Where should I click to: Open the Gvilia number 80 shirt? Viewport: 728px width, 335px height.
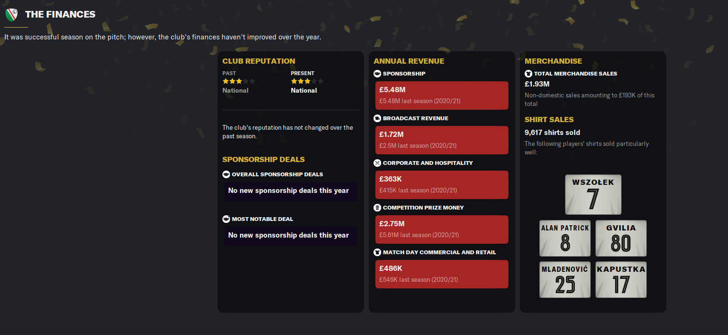621,238
